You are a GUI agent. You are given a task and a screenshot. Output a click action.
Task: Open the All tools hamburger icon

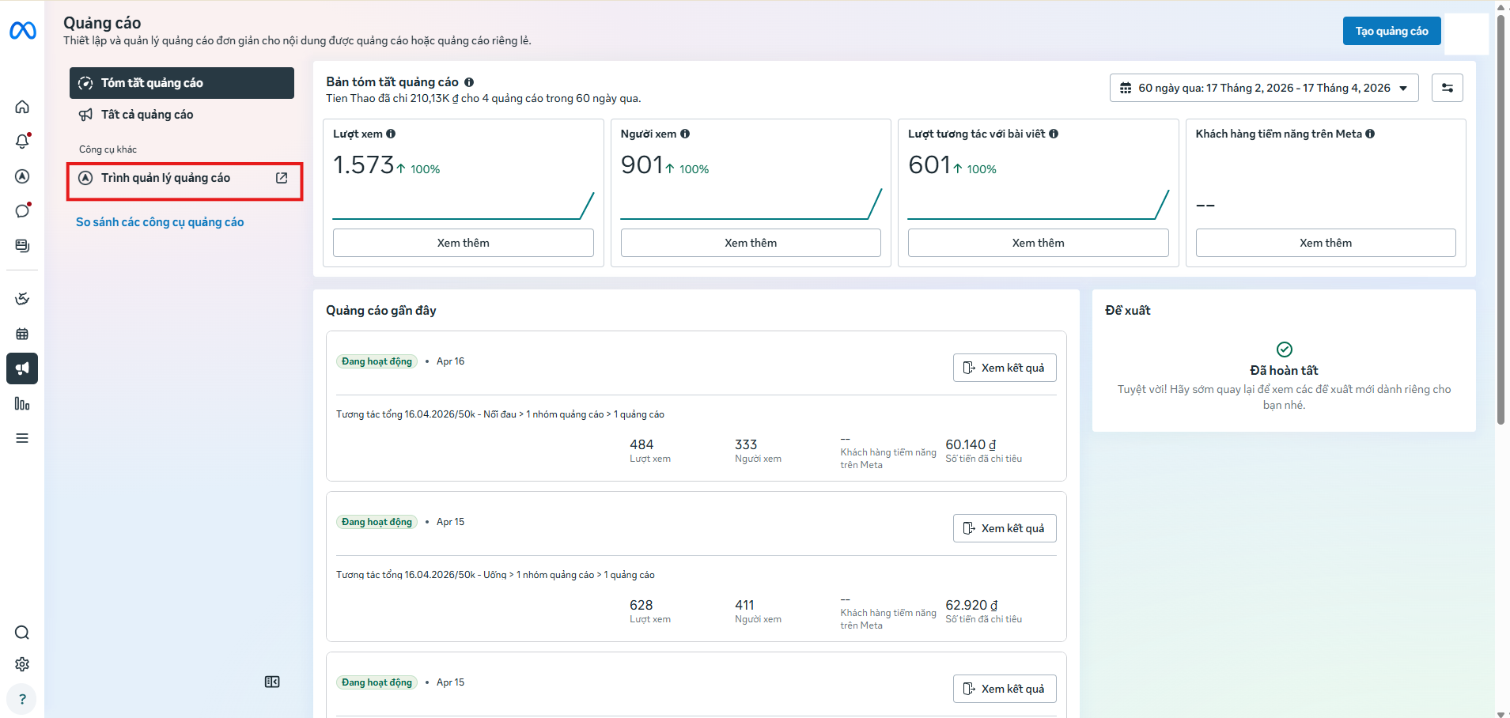[22, 437]
